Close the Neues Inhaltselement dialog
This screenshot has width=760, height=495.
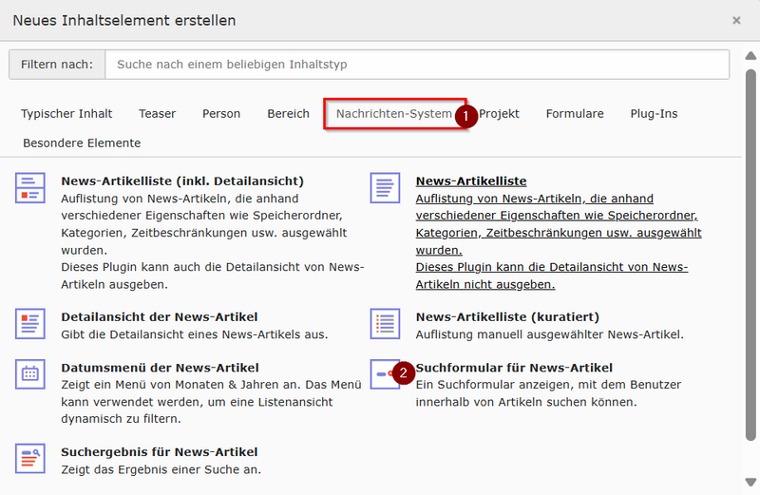pyautogui.click(x=736, y=20)
